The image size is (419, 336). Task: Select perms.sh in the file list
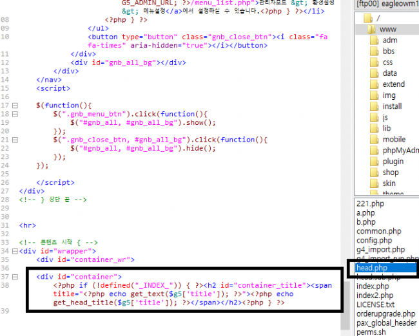pyautogui.click(x=371, y=332)
